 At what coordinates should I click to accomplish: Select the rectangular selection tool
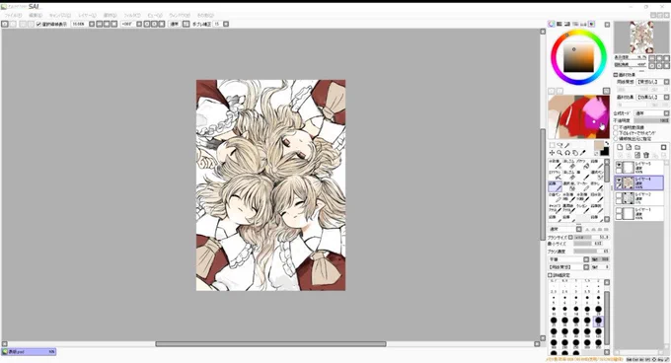tap(552, 145)
